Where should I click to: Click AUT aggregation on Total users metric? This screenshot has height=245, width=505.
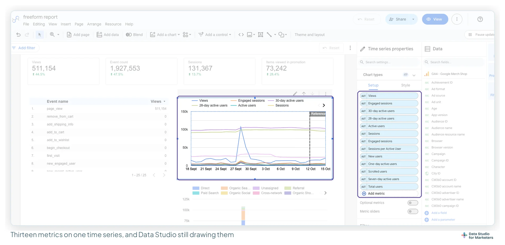click(x=363, y=187)
